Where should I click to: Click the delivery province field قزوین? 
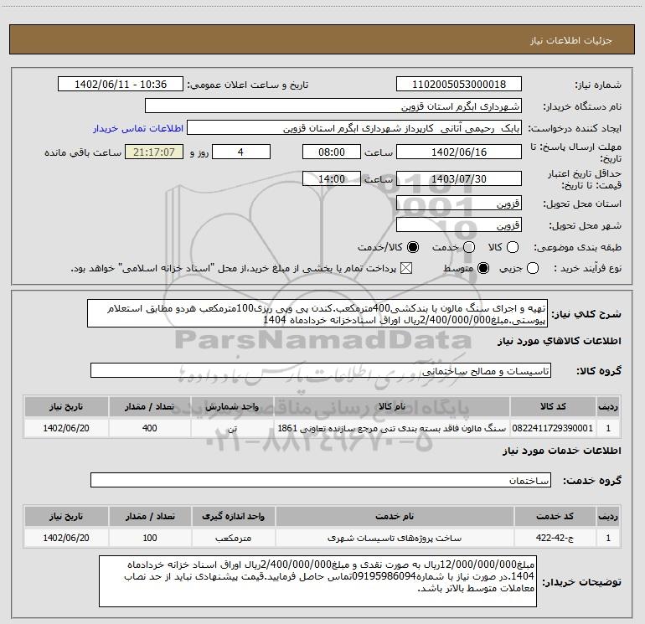point(459,204)
